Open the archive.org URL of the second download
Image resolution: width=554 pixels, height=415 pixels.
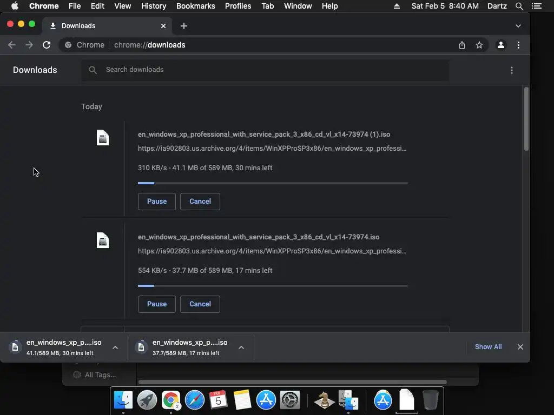272,251
